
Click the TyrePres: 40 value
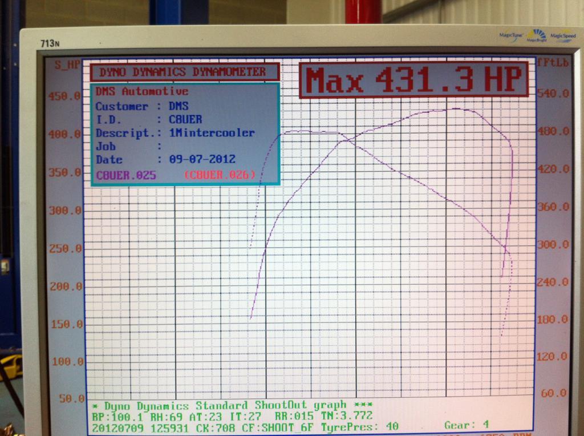click(359, 426)
